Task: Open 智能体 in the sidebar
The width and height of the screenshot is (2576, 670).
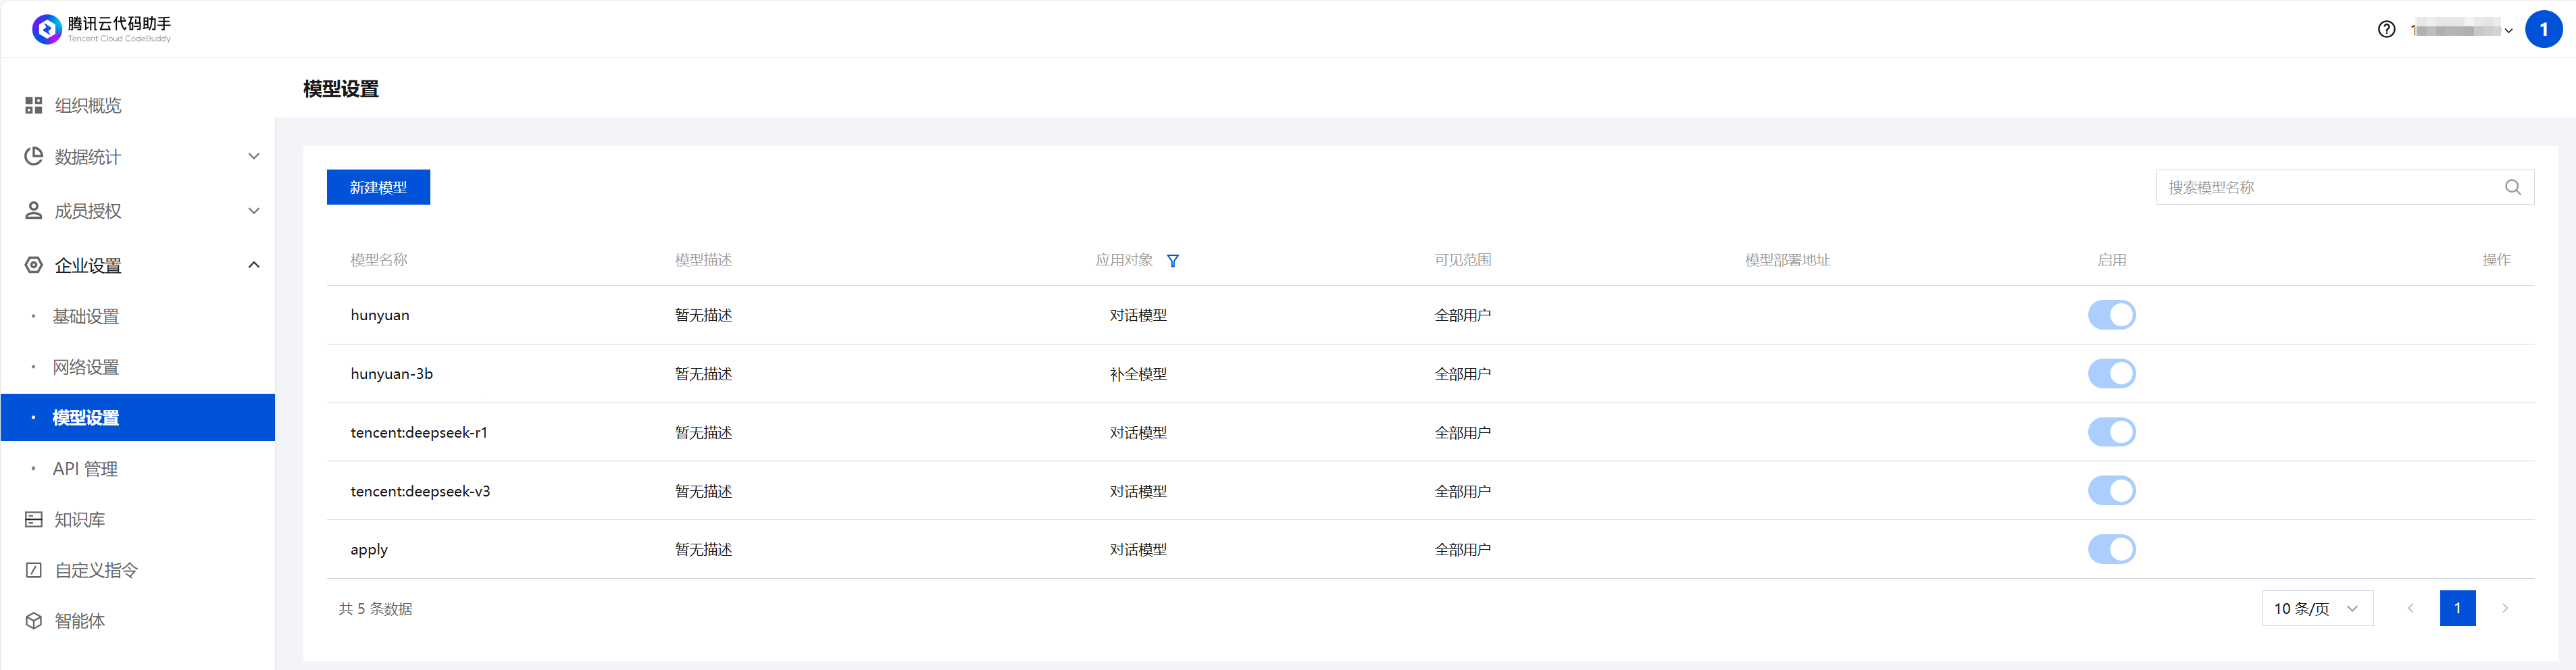Action: tap(79, 621)
